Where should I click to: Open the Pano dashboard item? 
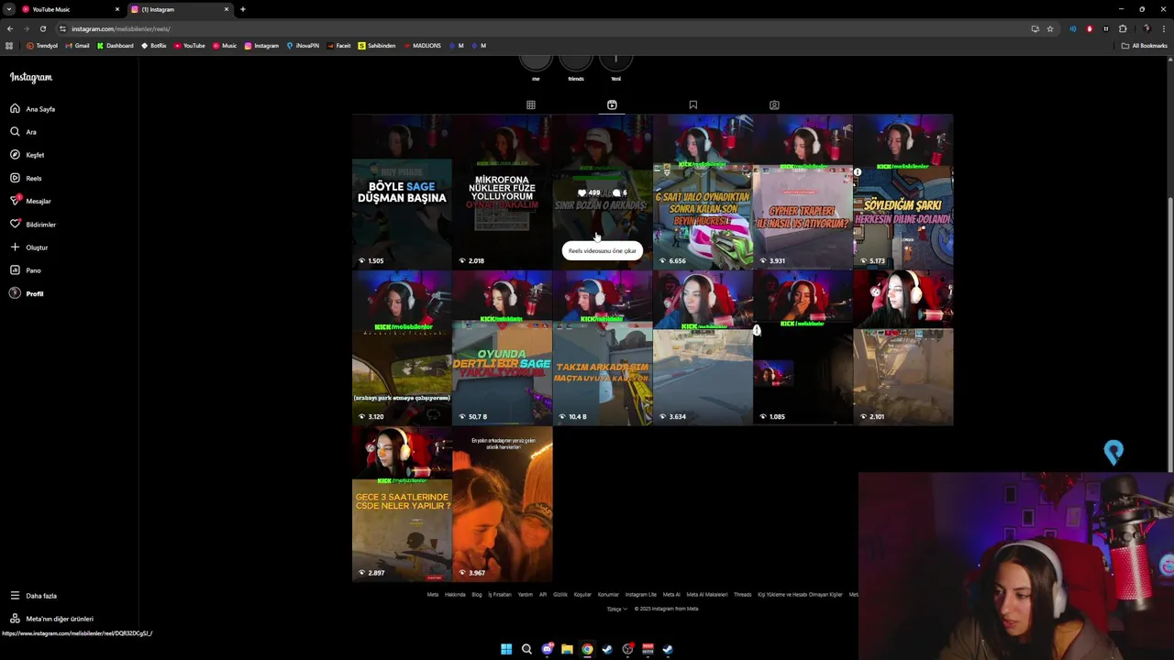tap(26, 270)
